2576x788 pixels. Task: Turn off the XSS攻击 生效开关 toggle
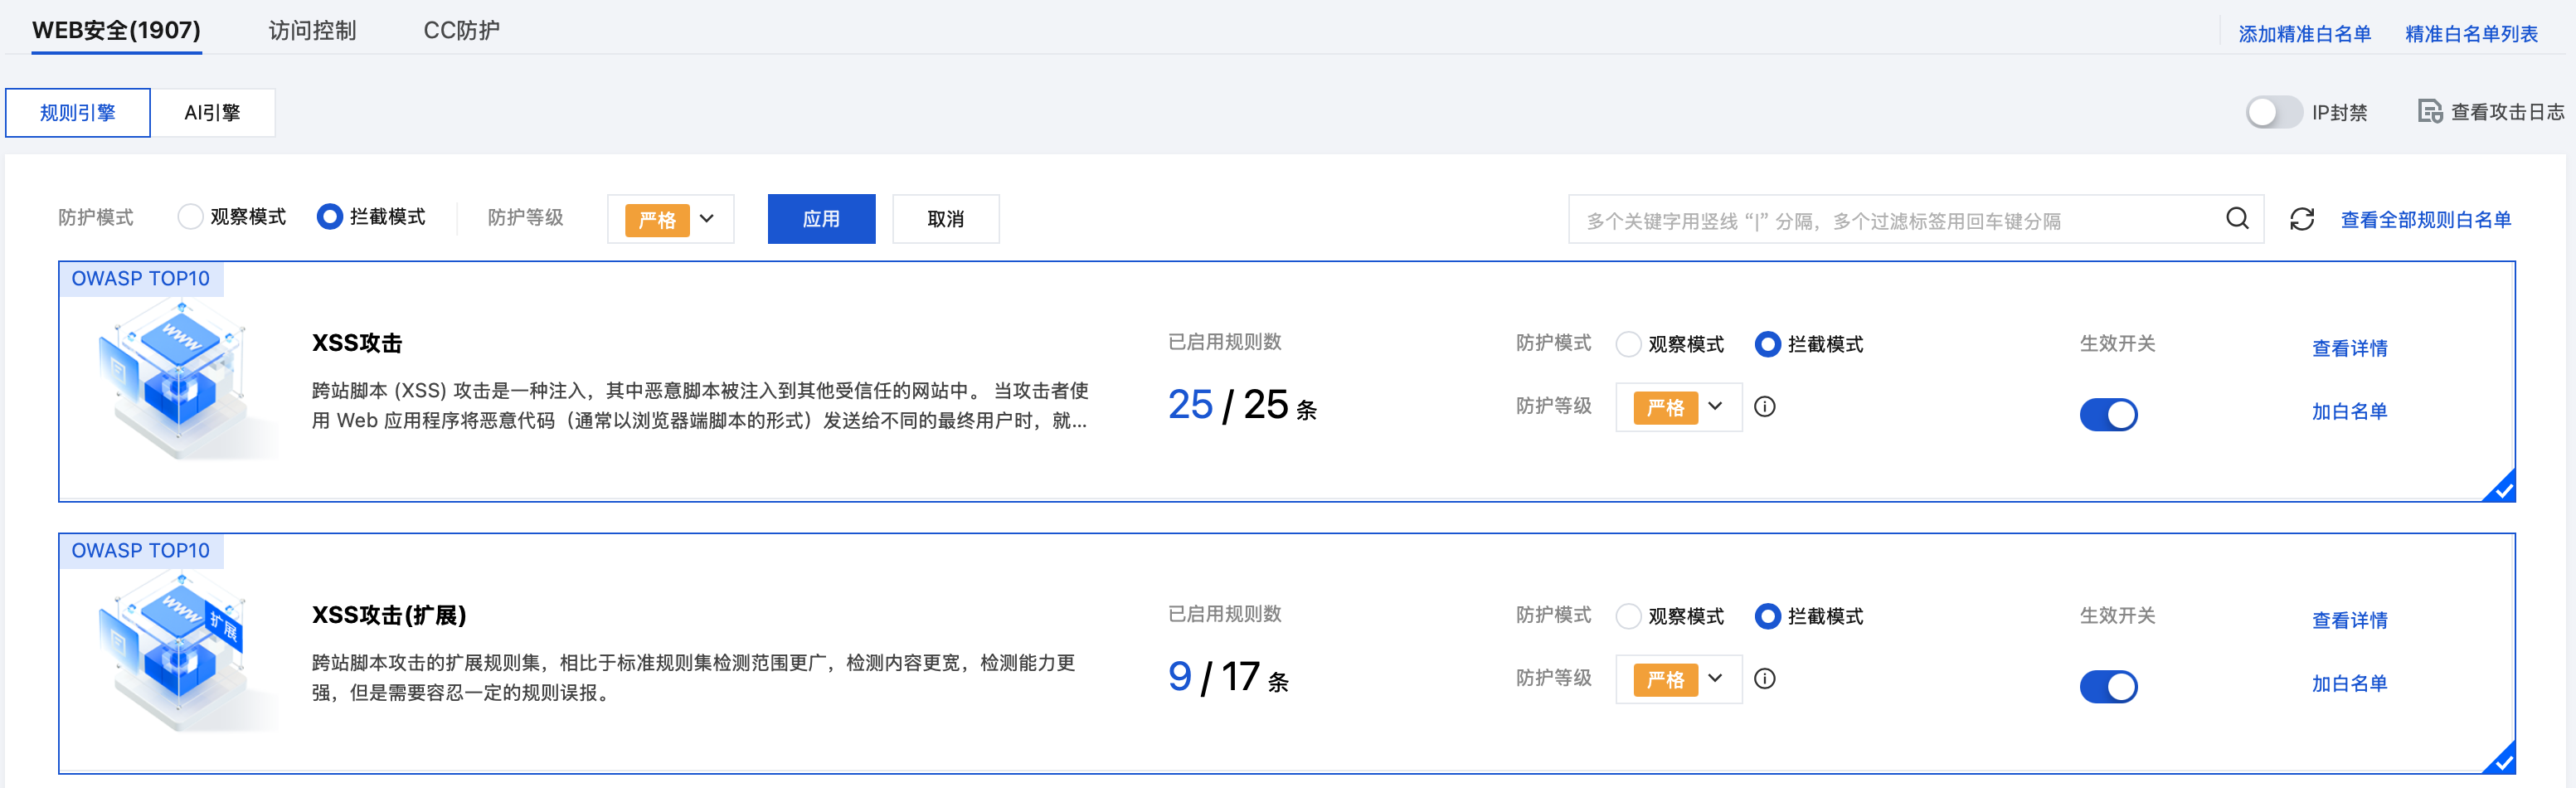click(2108, 414)
